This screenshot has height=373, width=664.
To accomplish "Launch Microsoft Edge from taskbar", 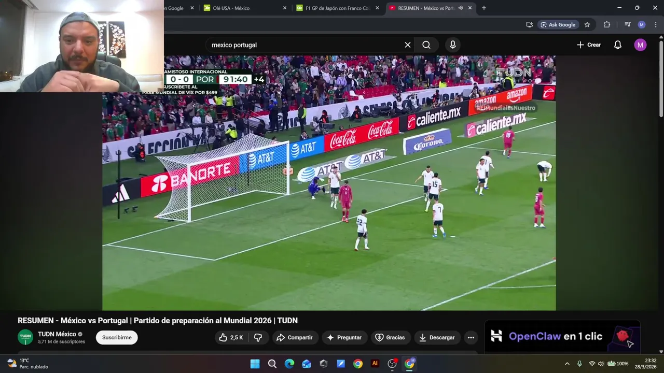I will 289,364.
